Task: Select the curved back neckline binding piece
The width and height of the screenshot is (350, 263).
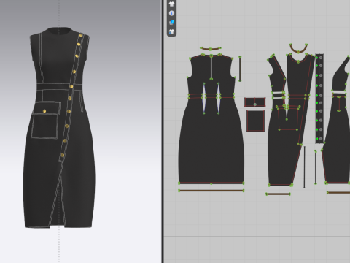Action: [x=211, y=49]
